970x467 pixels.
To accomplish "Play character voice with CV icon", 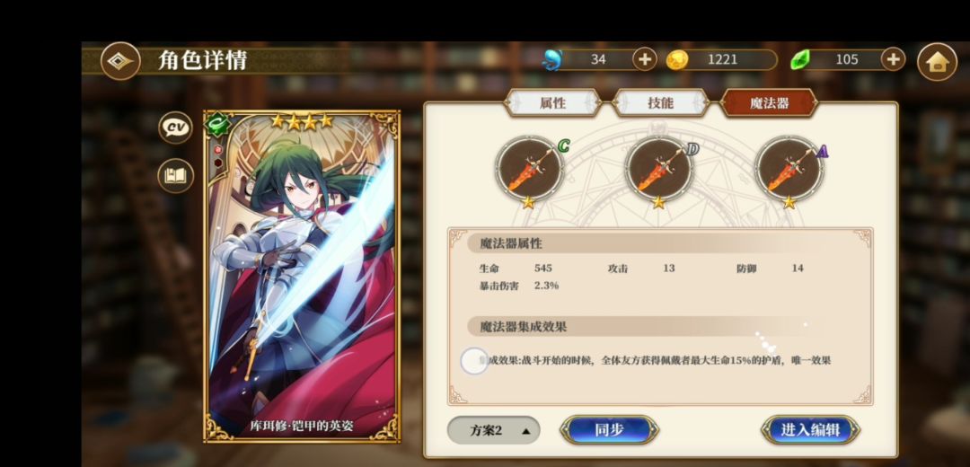I will [175, 128].
